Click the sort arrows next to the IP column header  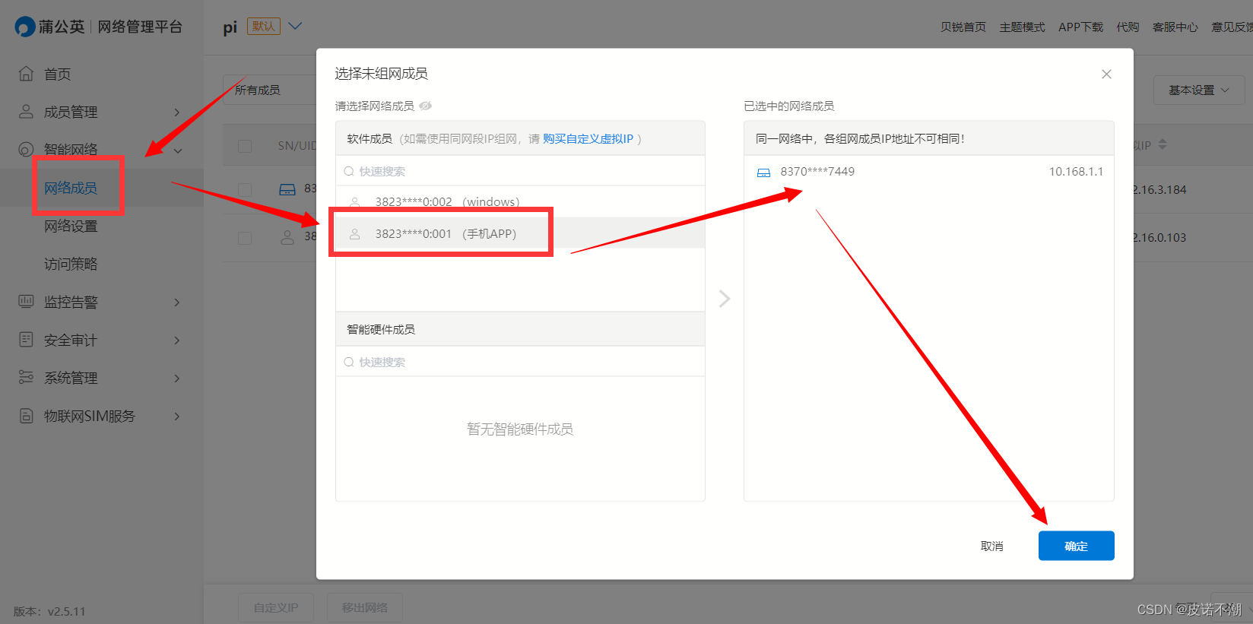click(1162, 144)
